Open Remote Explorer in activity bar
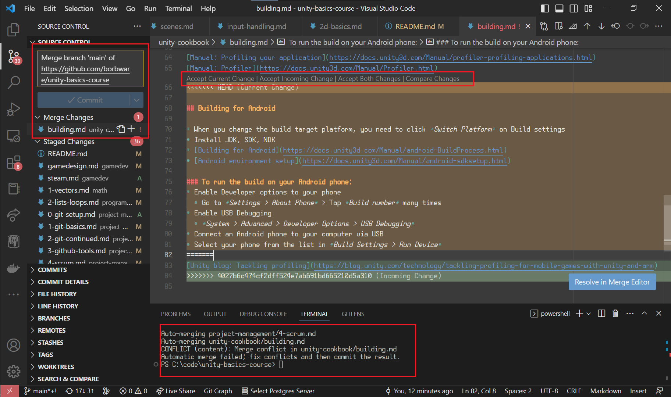The height and width of the screenshot is (397, 671). [13, 136]
